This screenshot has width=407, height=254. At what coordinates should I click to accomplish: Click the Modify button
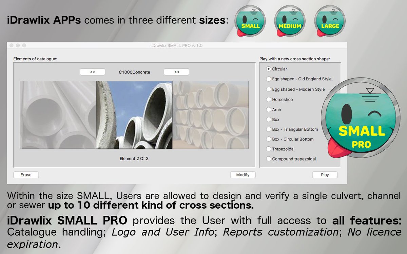243,175
